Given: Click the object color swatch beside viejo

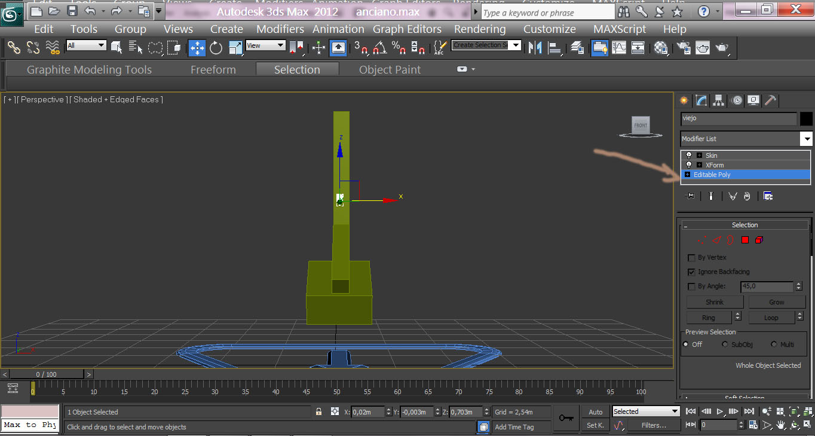Looking at the screenshot, I should click(x=806, y=119).
